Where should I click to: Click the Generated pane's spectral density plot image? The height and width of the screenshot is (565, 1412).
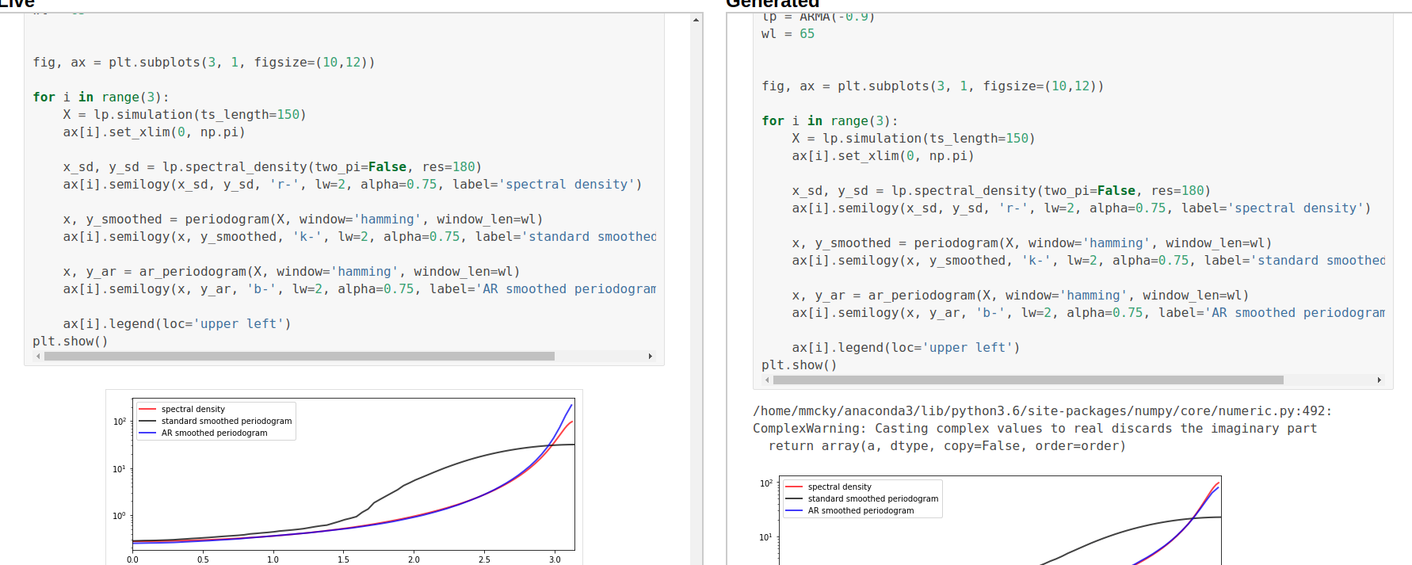tap(990, 519)
